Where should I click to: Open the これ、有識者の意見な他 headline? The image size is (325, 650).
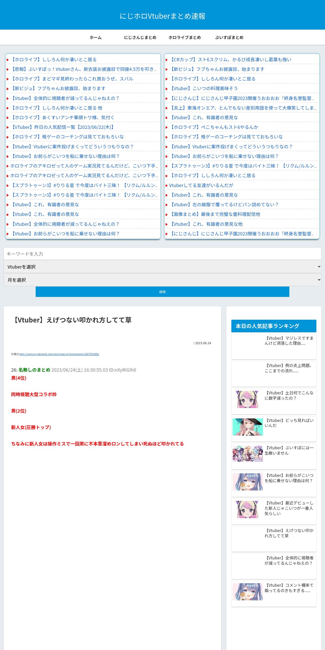point(206,224)
